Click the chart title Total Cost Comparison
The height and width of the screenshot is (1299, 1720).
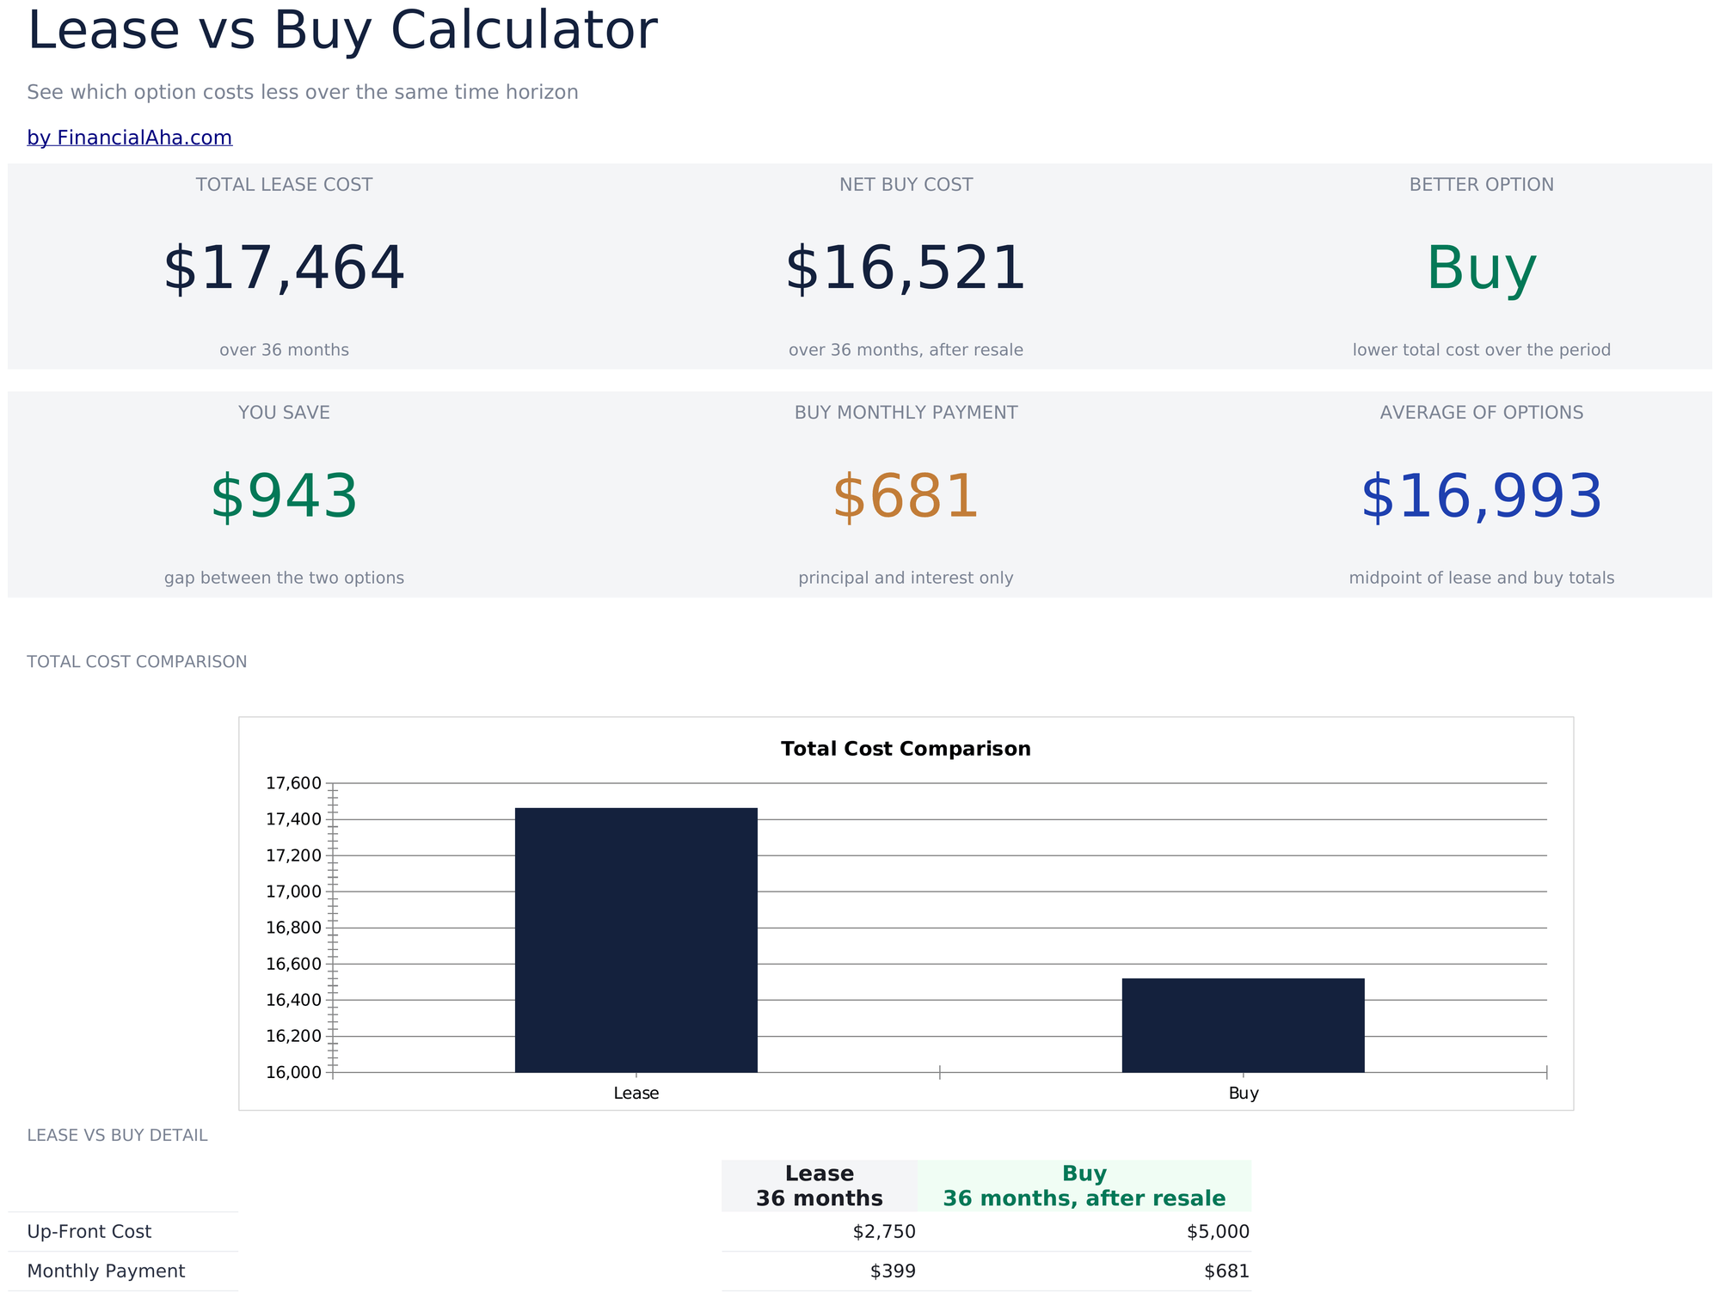(906, 749)
